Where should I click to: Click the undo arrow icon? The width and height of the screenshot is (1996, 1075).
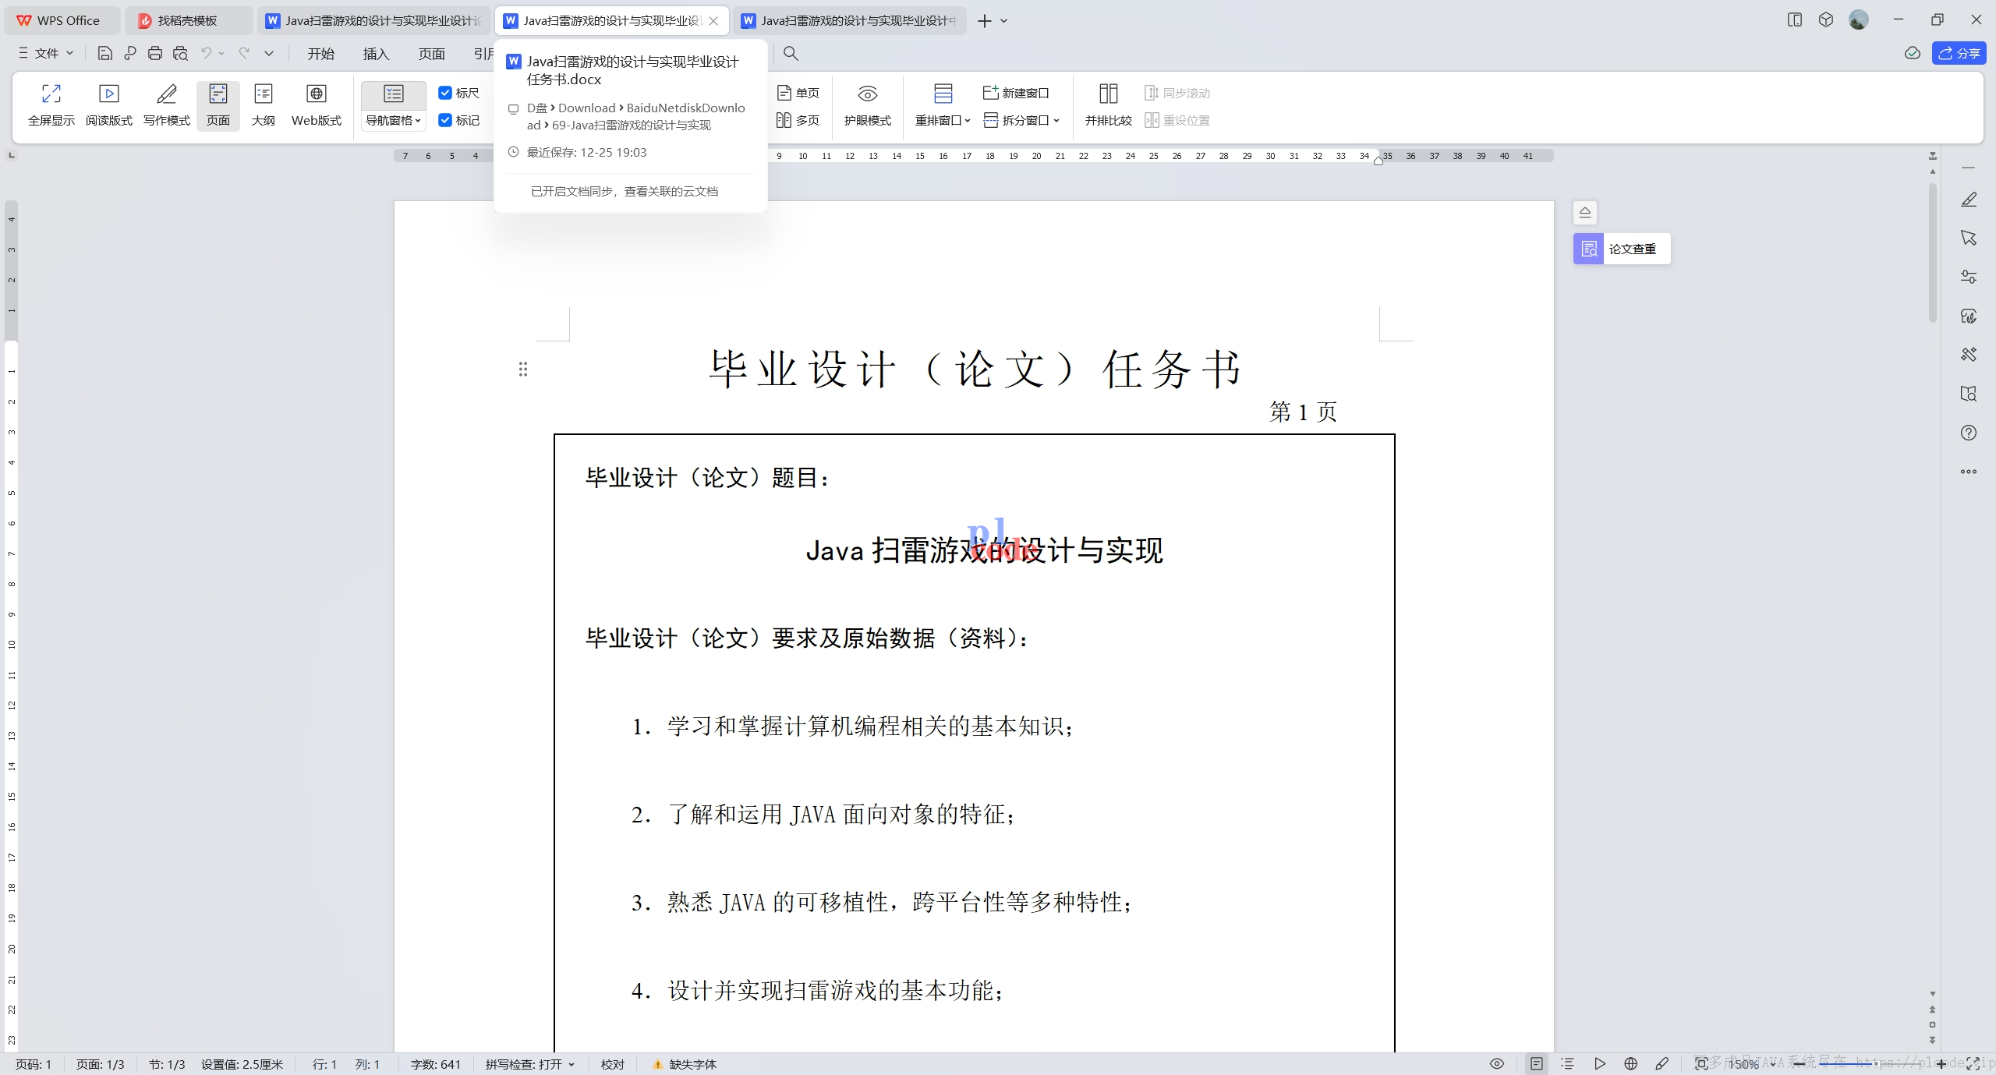coord(206,53)
